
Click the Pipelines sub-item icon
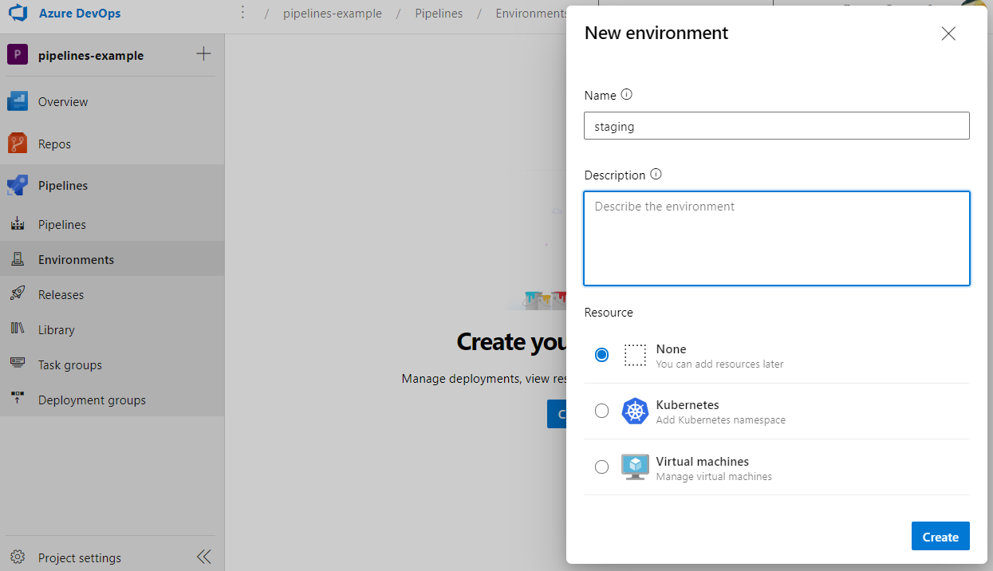pyautogui.click(x=18, y=224)
